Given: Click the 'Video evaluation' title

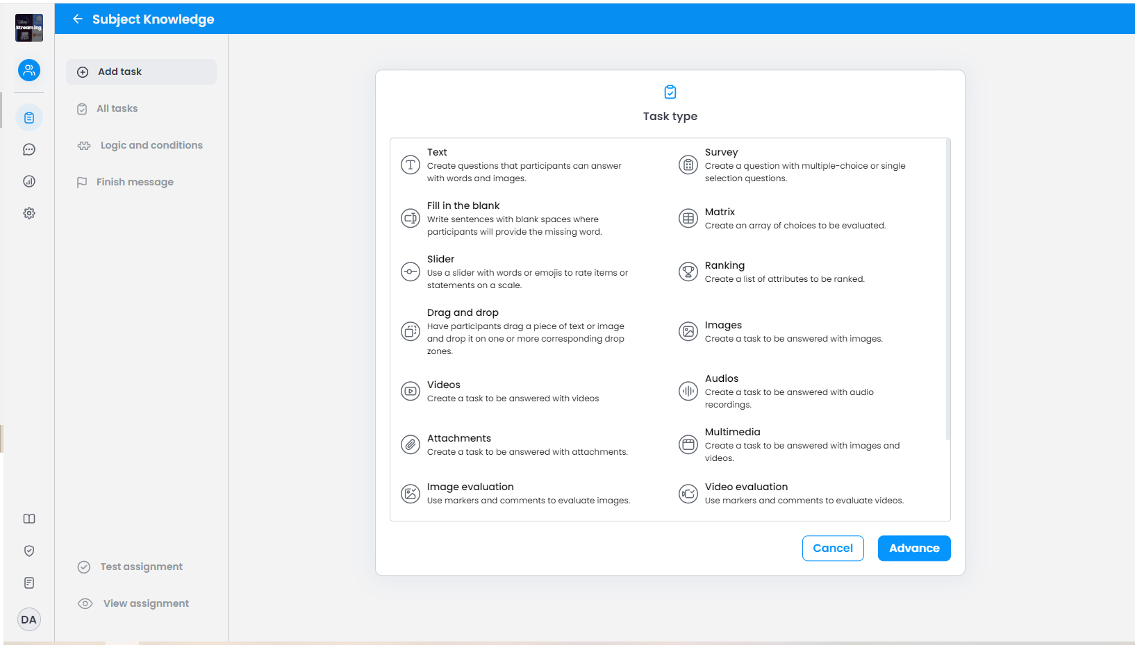Looking at the screenshot, I should (x=746, y=487).
